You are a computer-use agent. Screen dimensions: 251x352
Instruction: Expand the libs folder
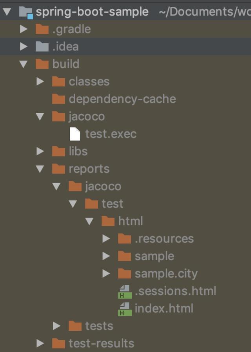click(41, 151)
